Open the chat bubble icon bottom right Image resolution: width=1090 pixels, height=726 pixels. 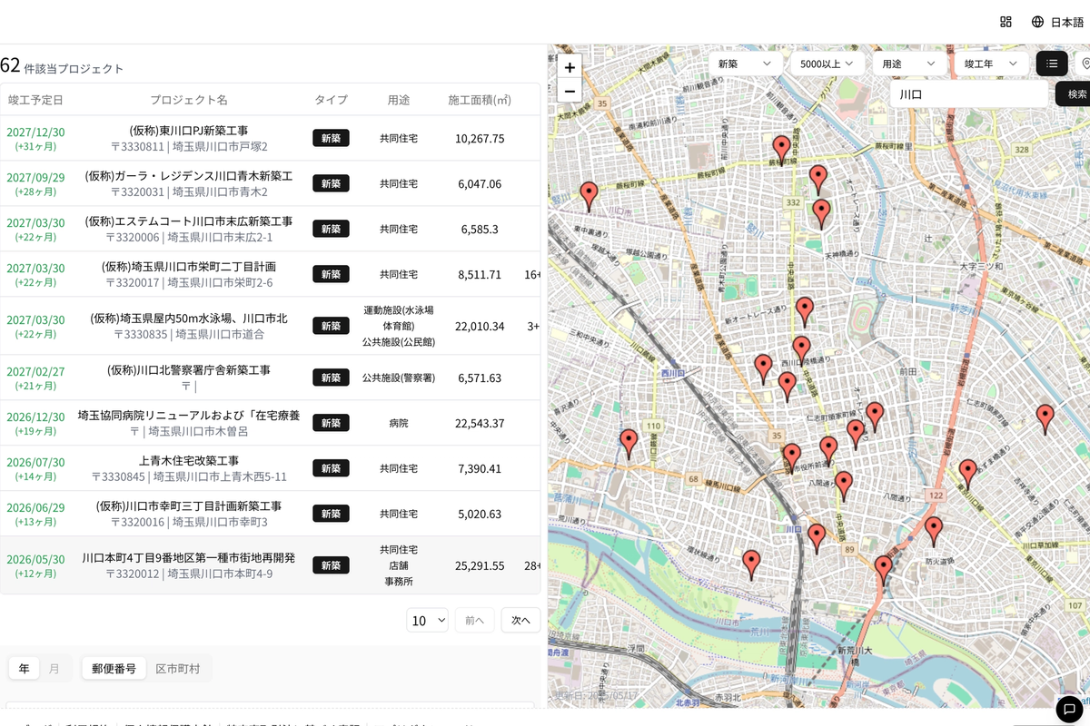(x=1068, y=709)
